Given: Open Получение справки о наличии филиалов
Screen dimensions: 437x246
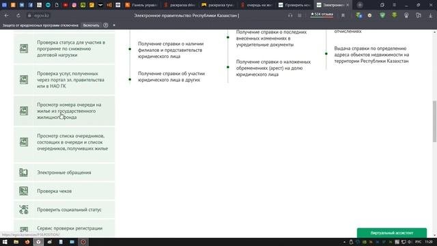Looking at the screenshot, I should [171, 50].
